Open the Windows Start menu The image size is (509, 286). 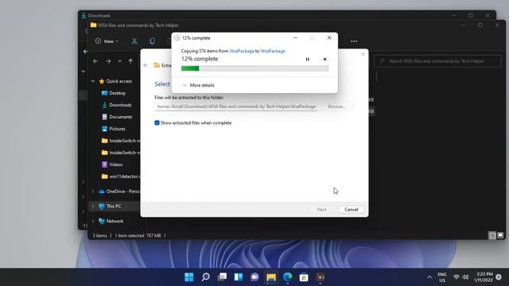[x=189, y=277]
